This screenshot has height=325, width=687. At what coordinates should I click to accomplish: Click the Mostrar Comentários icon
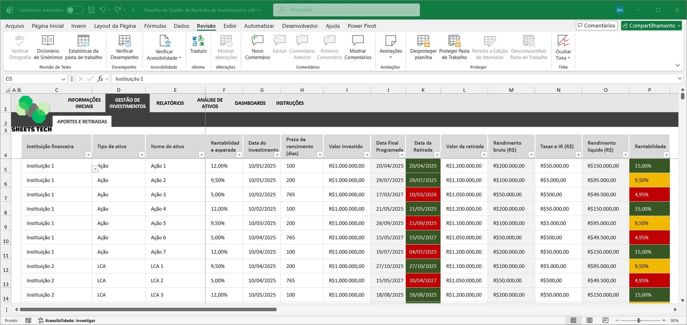click(x=358, y=41)
